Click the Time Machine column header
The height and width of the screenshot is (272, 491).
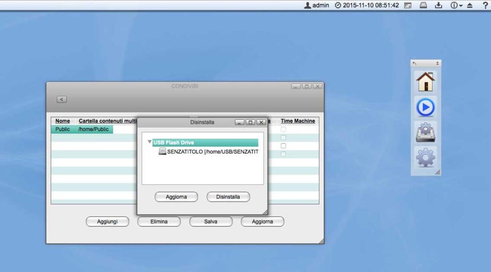298,121
